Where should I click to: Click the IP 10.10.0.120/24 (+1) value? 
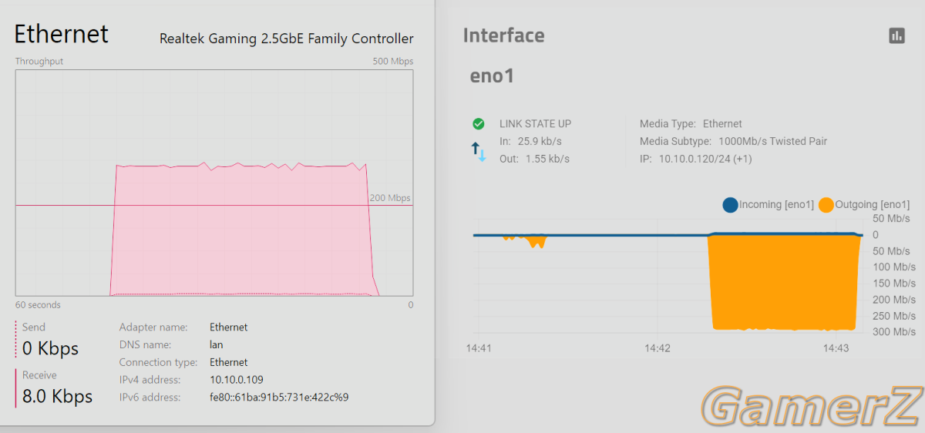click(x=705, y=159)
